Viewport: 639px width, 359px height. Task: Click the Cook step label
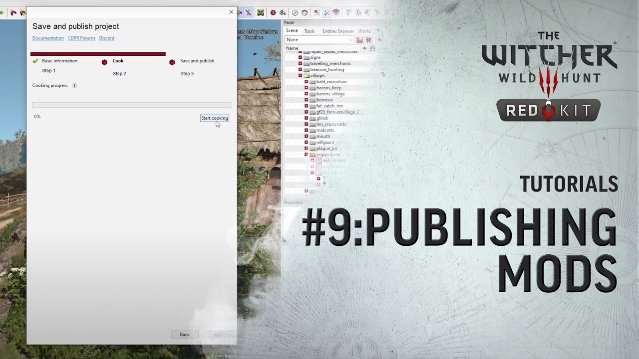tap(118, 61)
